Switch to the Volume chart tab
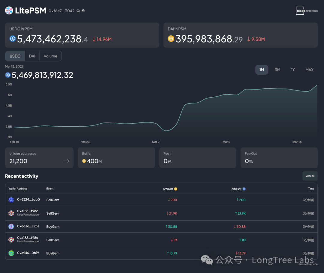This screenshot has height=273, width=324. (x=50, y=56)
